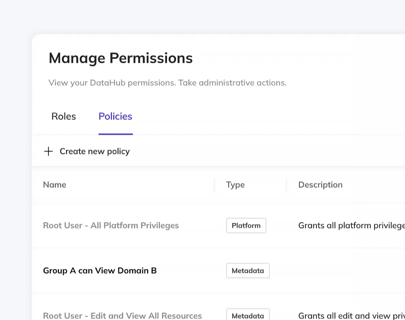The height and width of the screenshot is (320, 405).
Task: Click the Description column header
Action: pyautogui.click(x=320, y=185)
